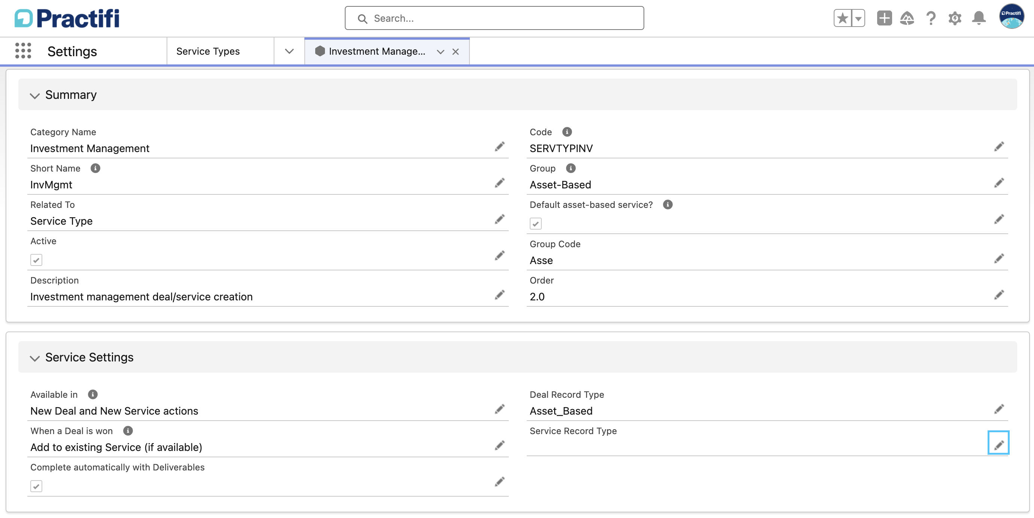The height and width of the screenshot is (518, 1034).
Task: Click the InvMgmt short name value
Action: coord(51,185)
